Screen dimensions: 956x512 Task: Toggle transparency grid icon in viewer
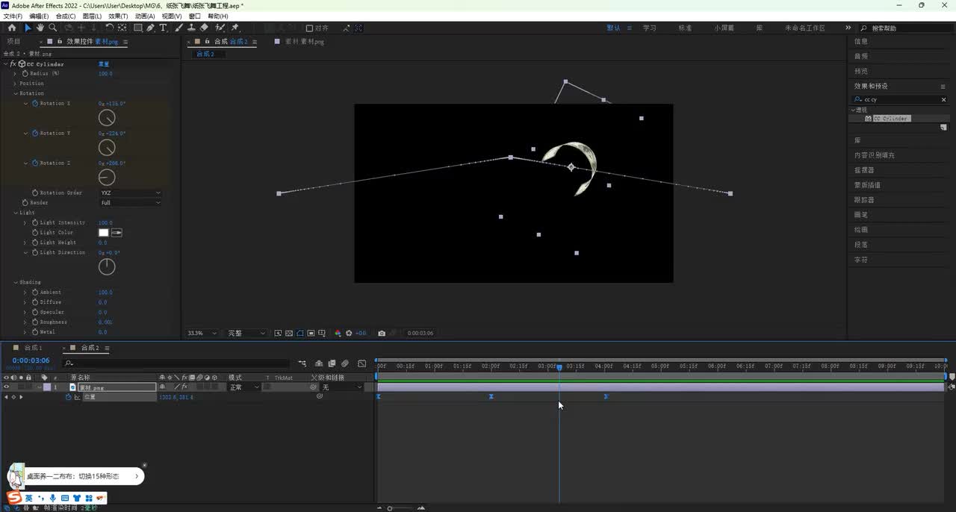(289, 333)
